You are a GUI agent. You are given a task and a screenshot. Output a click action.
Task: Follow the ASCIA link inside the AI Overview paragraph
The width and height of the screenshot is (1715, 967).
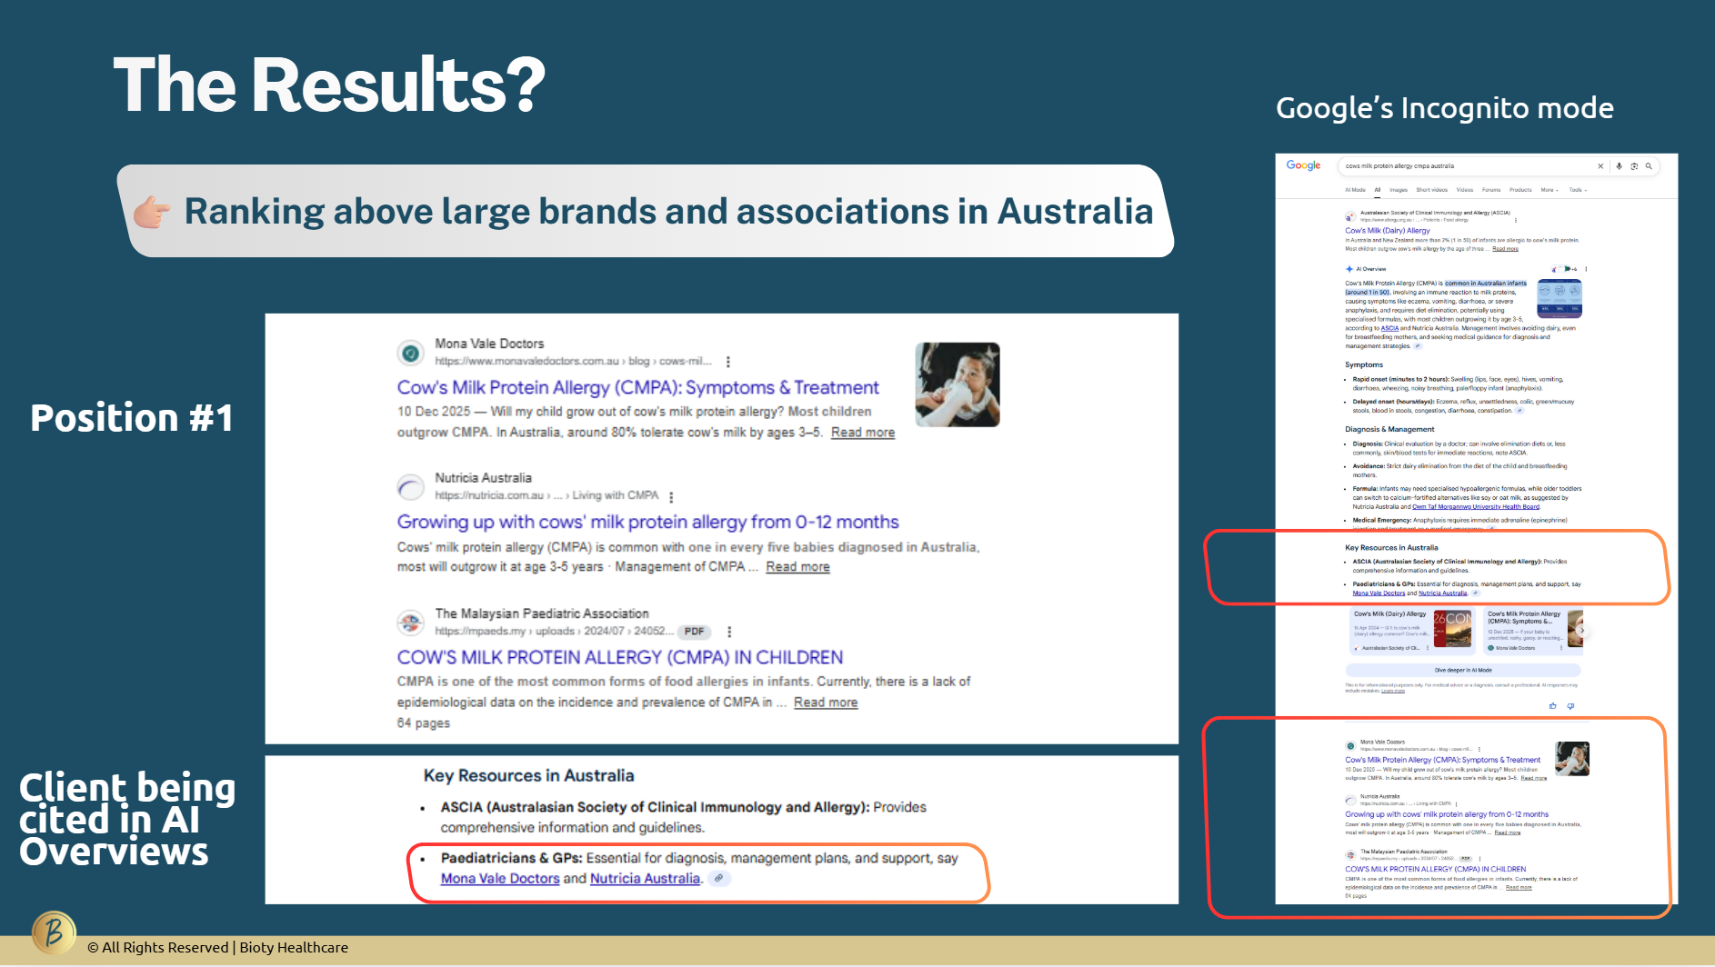pyautogui.click(x=1389, y=328)
